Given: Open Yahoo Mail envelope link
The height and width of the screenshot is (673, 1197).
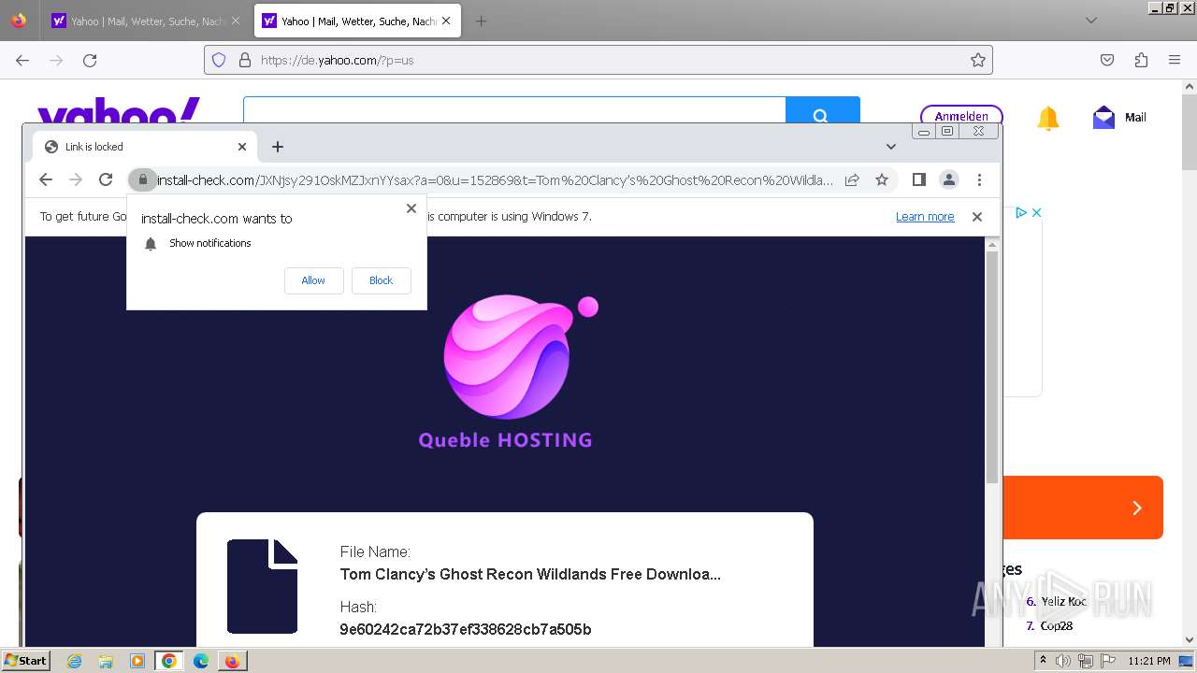Looking at the screenshot, I should pyautogui.click(x=1119, y=117).
